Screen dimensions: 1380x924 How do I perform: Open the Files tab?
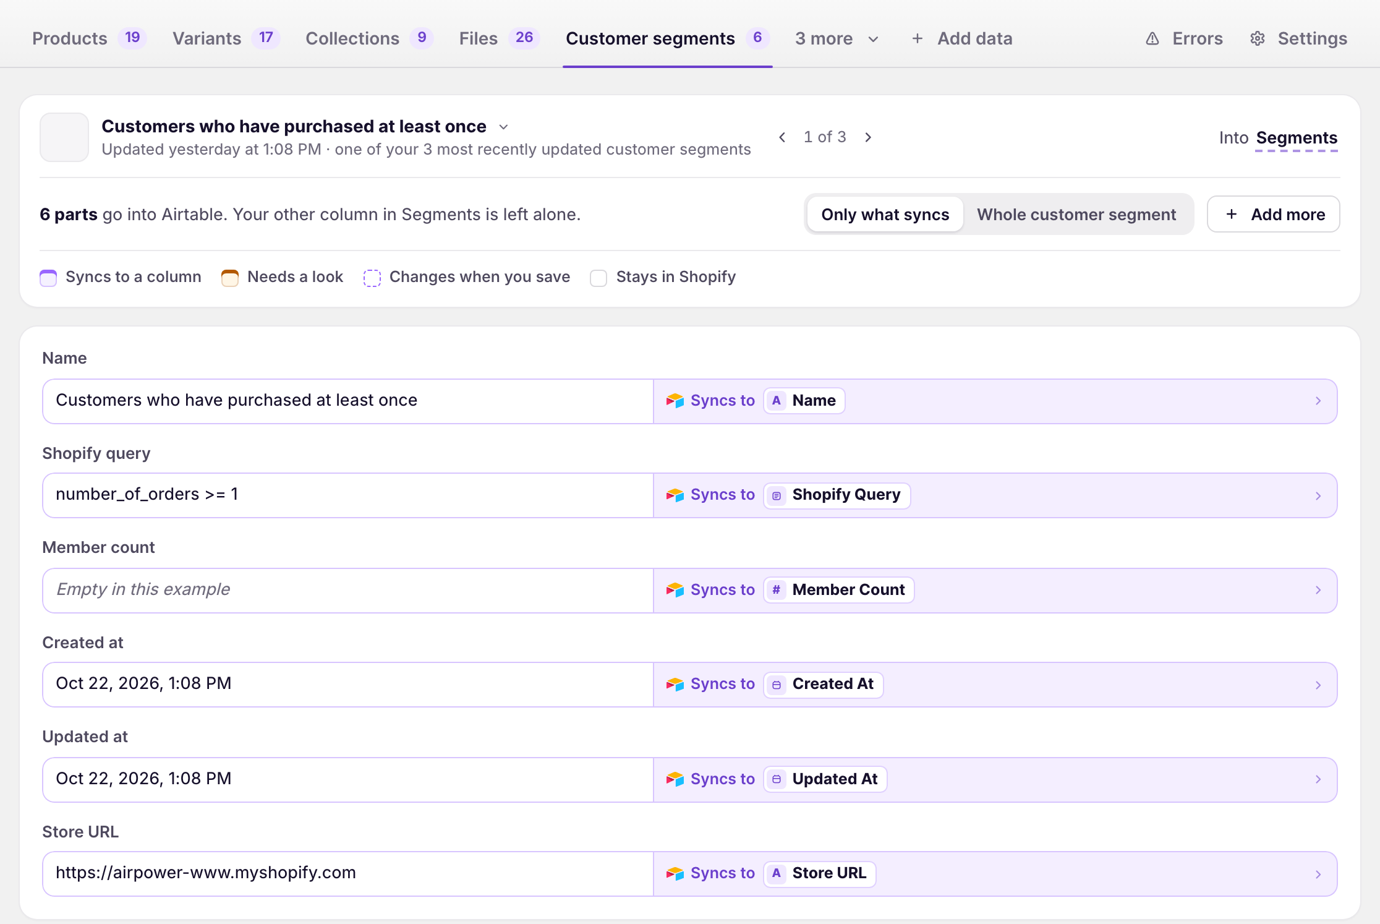coord(500,38)
